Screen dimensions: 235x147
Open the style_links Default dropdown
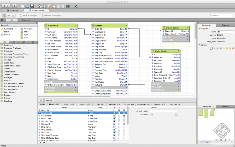click(x=221, y=42)
